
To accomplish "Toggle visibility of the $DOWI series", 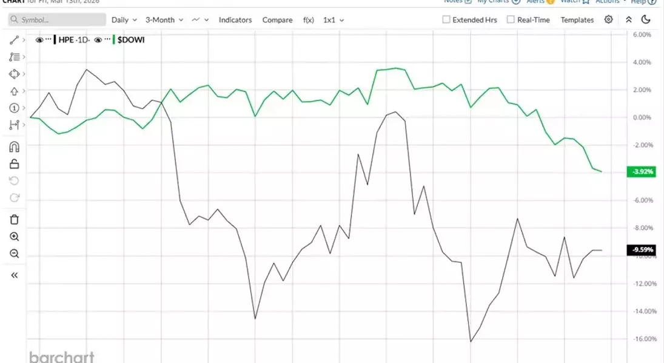I will (x=98, y=40).
